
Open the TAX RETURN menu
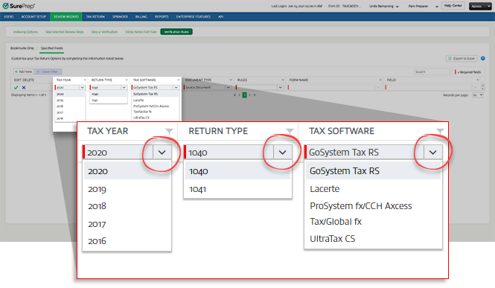[95, 16]
